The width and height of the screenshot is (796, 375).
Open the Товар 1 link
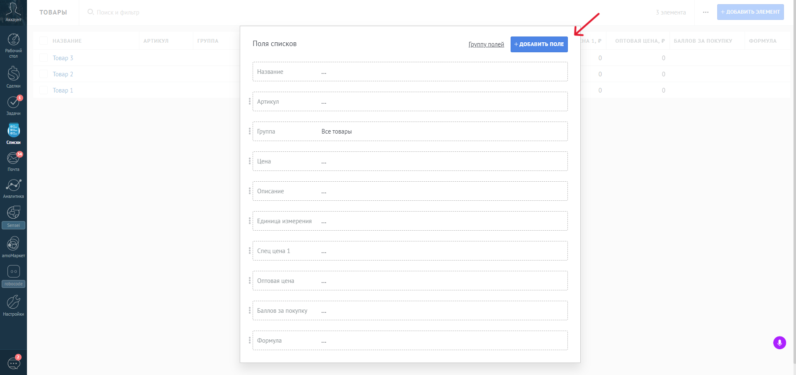pos(63,90)
